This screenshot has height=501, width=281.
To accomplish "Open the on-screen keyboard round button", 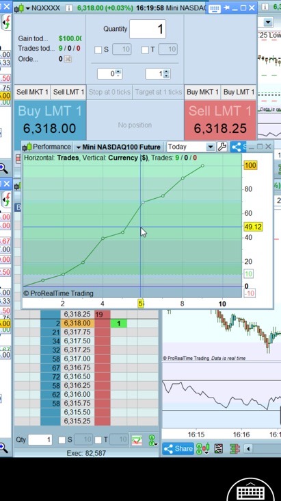I will coord(251,492).
